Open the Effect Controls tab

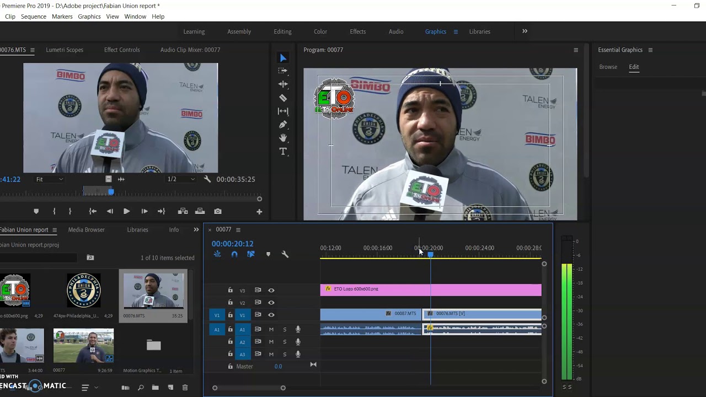(x=122, y=50)
